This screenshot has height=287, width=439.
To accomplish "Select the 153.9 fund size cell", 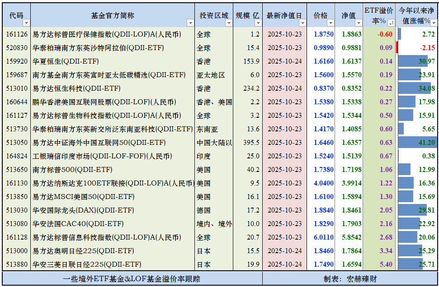I will pos(248,61).
